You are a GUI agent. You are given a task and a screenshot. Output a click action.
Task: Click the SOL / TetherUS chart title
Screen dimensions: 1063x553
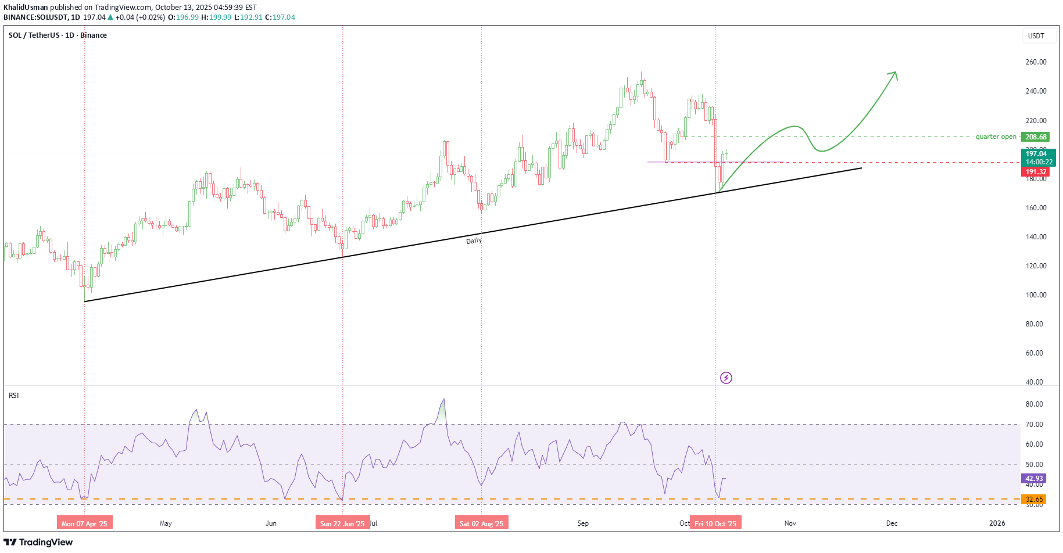[58, 35]
